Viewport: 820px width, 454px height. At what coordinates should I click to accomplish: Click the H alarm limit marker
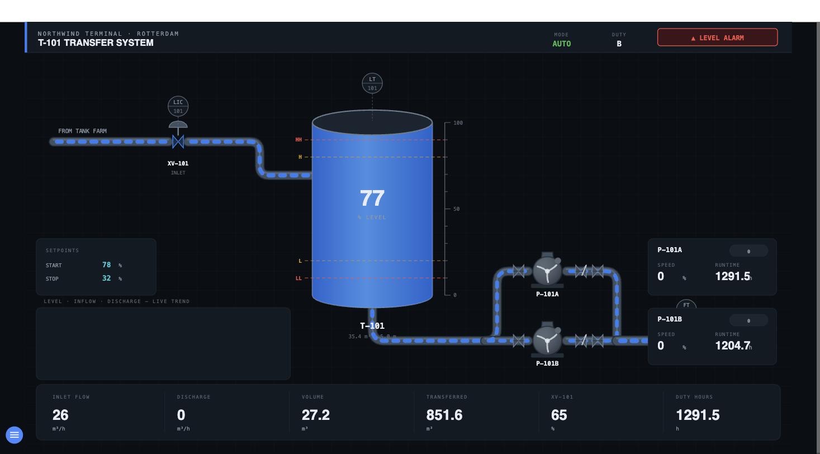coord(300,157)
